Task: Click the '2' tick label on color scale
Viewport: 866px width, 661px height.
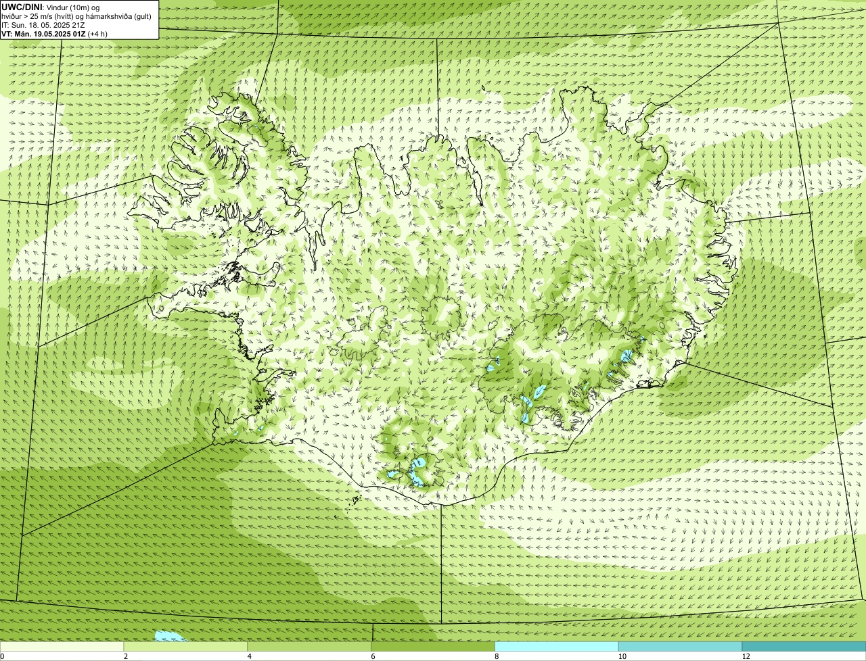Action: click(x=126, y=656)
